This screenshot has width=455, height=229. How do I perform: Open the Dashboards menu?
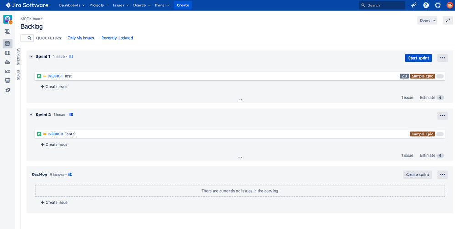point(72,5)
